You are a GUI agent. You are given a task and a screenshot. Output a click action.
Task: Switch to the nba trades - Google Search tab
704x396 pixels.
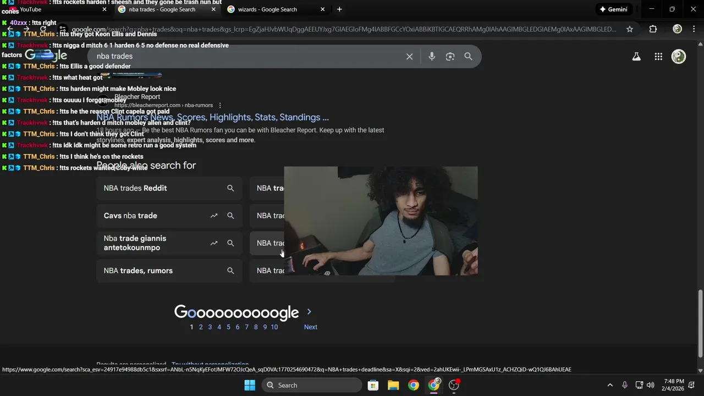click(167, 9)
